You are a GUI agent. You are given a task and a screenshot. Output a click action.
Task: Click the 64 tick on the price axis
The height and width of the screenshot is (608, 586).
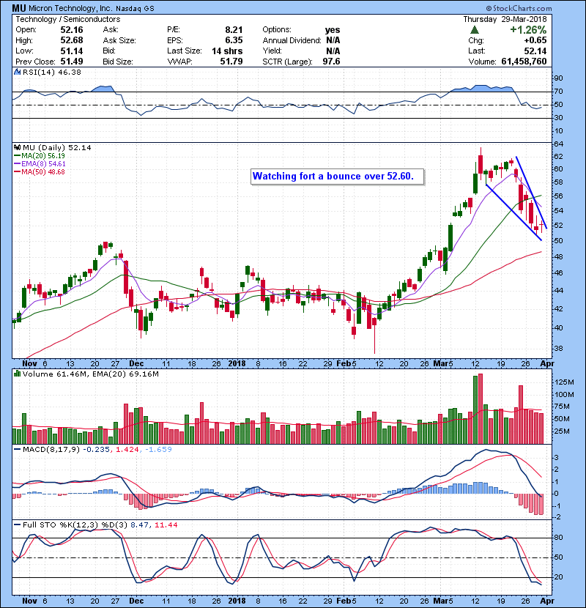(558, 144)
